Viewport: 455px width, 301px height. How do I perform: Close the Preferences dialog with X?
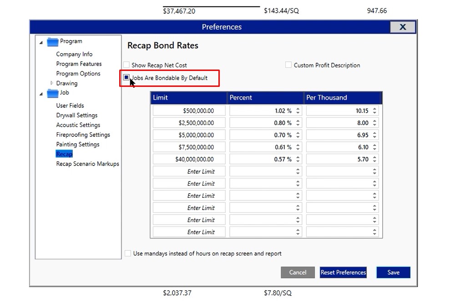coord(402,27)
